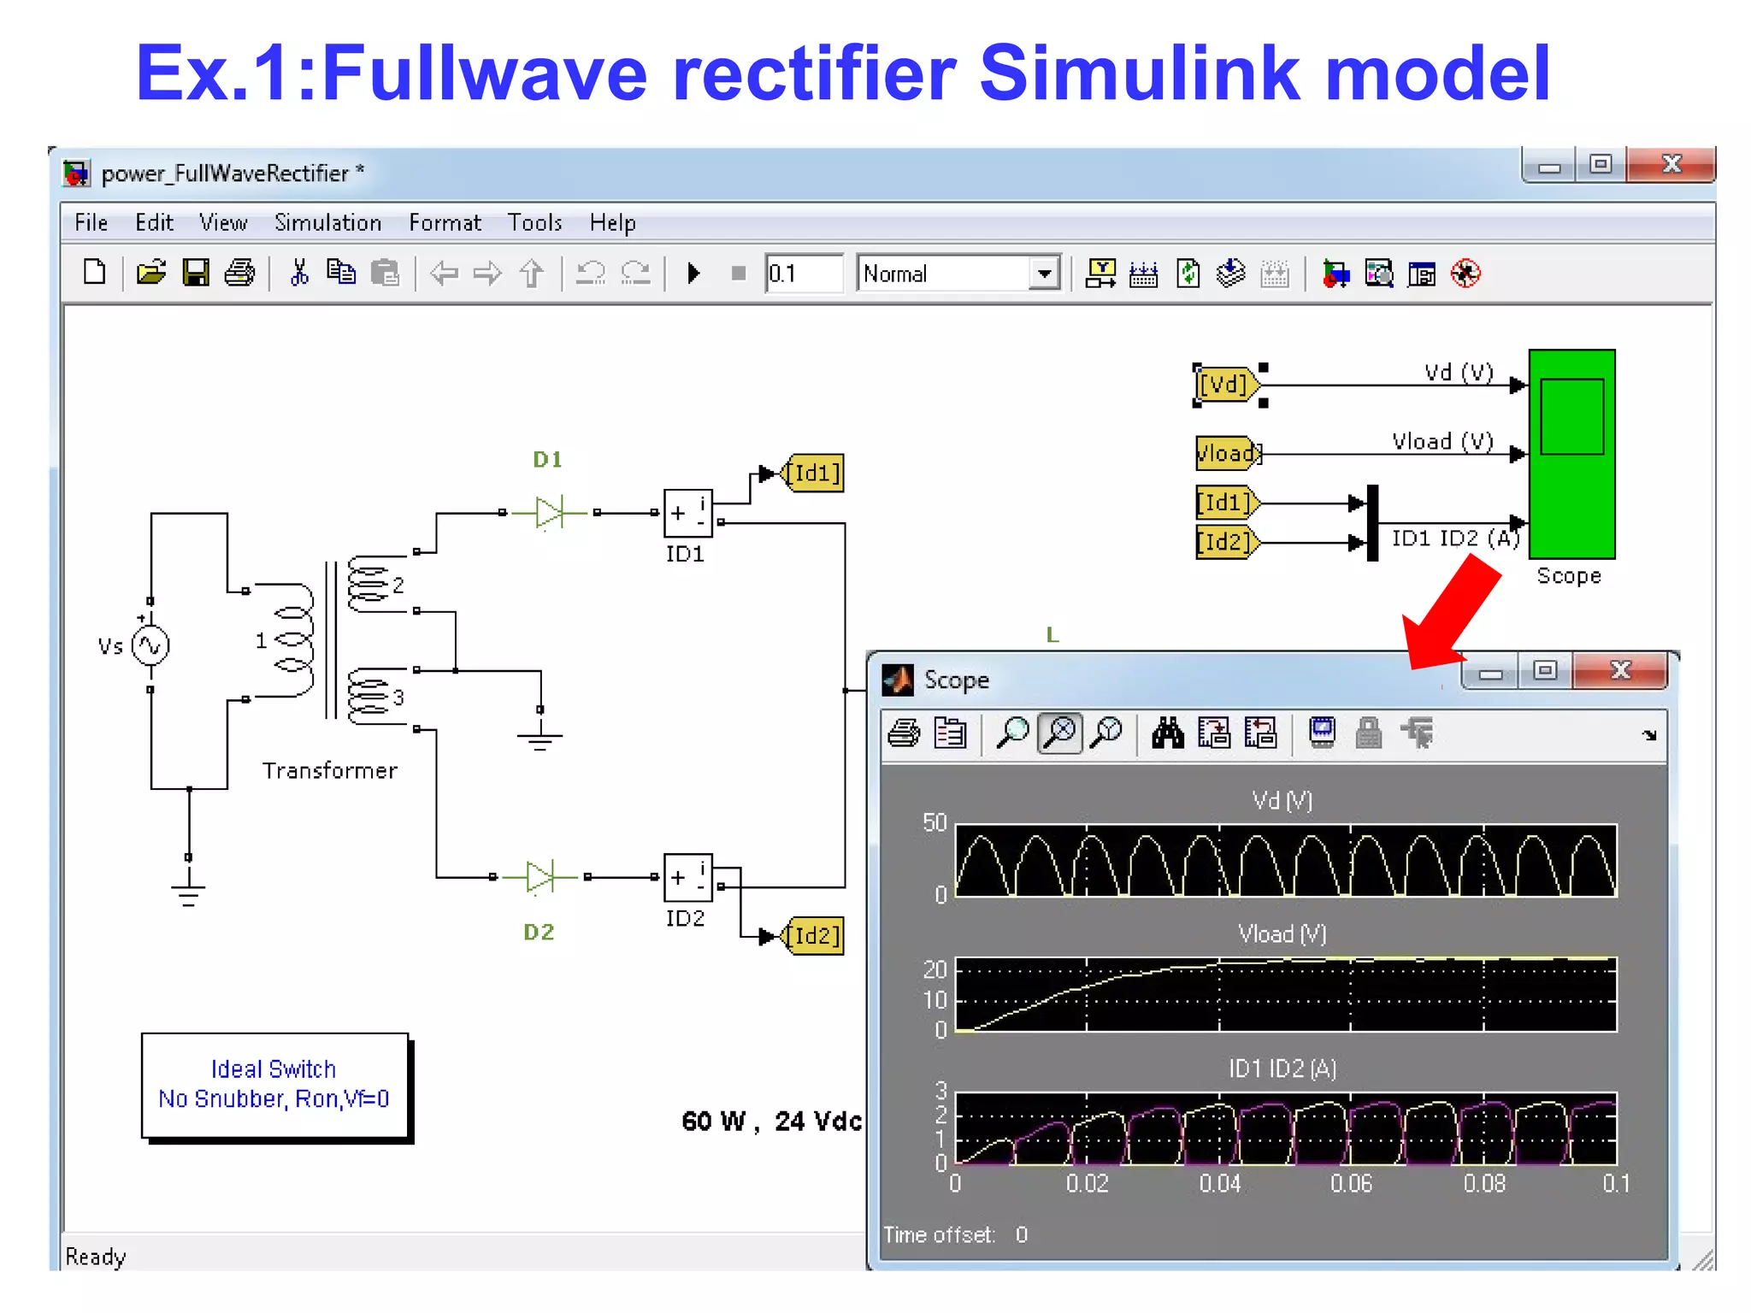This screenshot has width=1751, height=1313.
Task: Click the Cut scissors icon
Action: (x=299, y=274)
